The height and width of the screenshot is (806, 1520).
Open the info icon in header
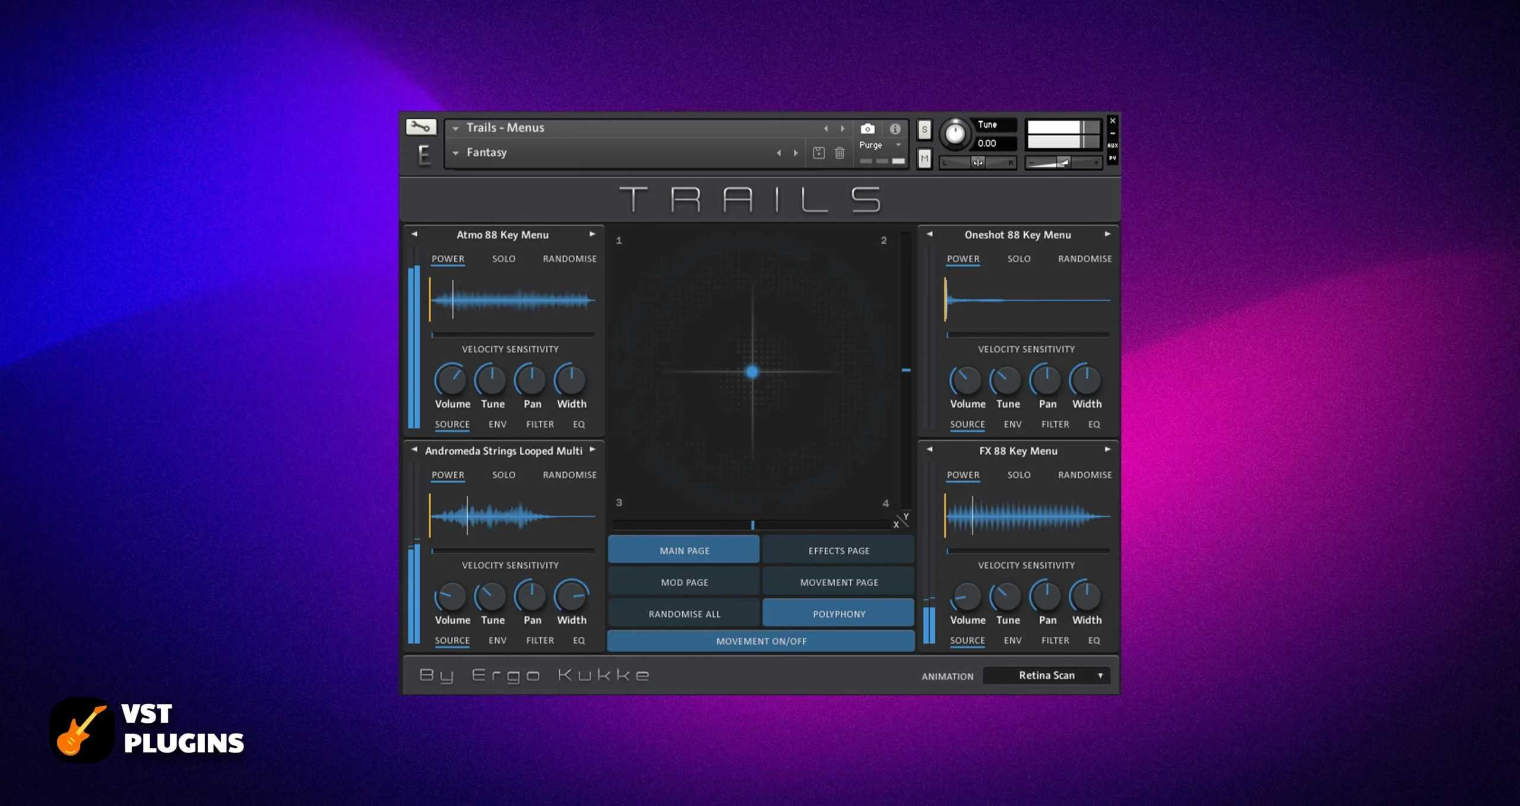[895, 129]
